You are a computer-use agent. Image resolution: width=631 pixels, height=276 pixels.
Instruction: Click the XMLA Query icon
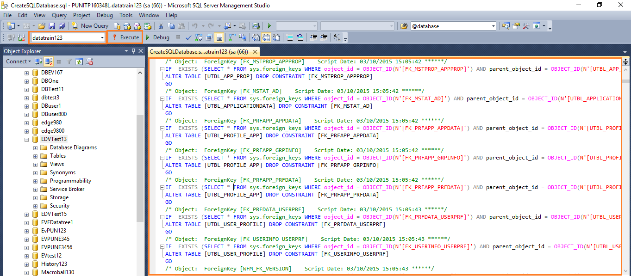click(147, 26)
